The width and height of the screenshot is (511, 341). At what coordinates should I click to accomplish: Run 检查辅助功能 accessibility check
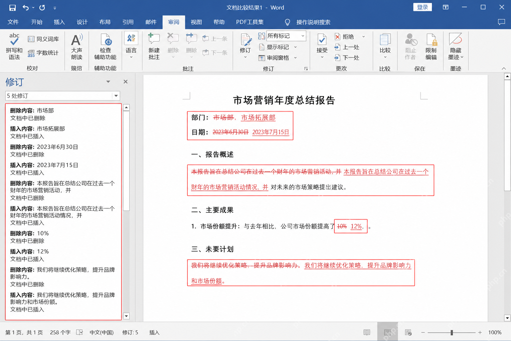[x=105, y=47]
